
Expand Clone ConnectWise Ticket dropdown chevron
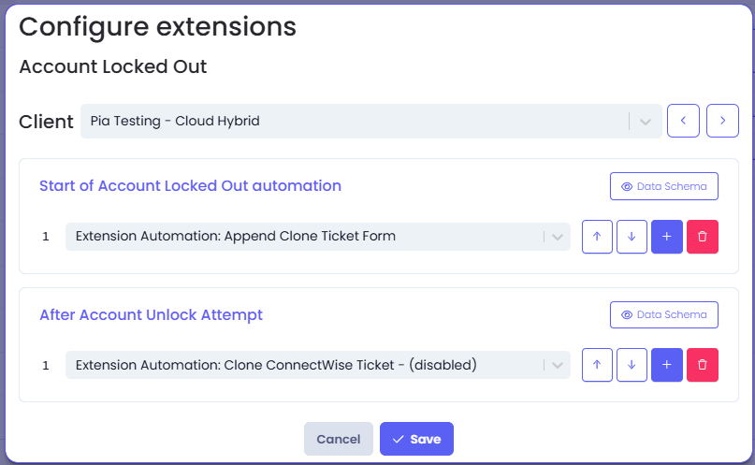click(x=557, y=365)
